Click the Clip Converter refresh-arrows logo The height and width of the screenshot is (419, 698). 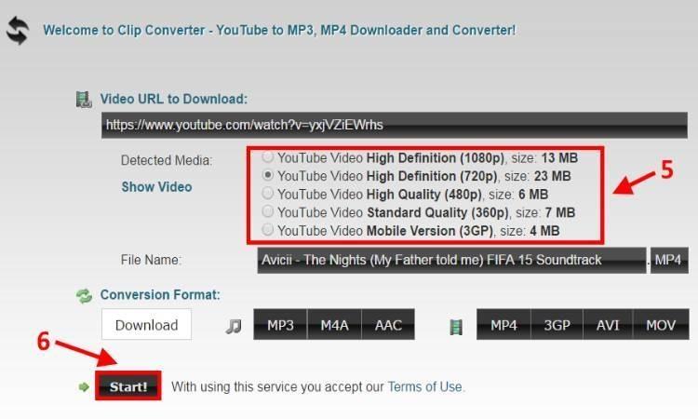[18, 31]
